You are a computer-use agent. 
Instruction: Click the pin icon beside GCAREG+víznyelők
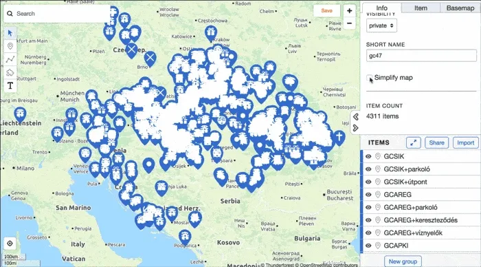click(378, 233)
